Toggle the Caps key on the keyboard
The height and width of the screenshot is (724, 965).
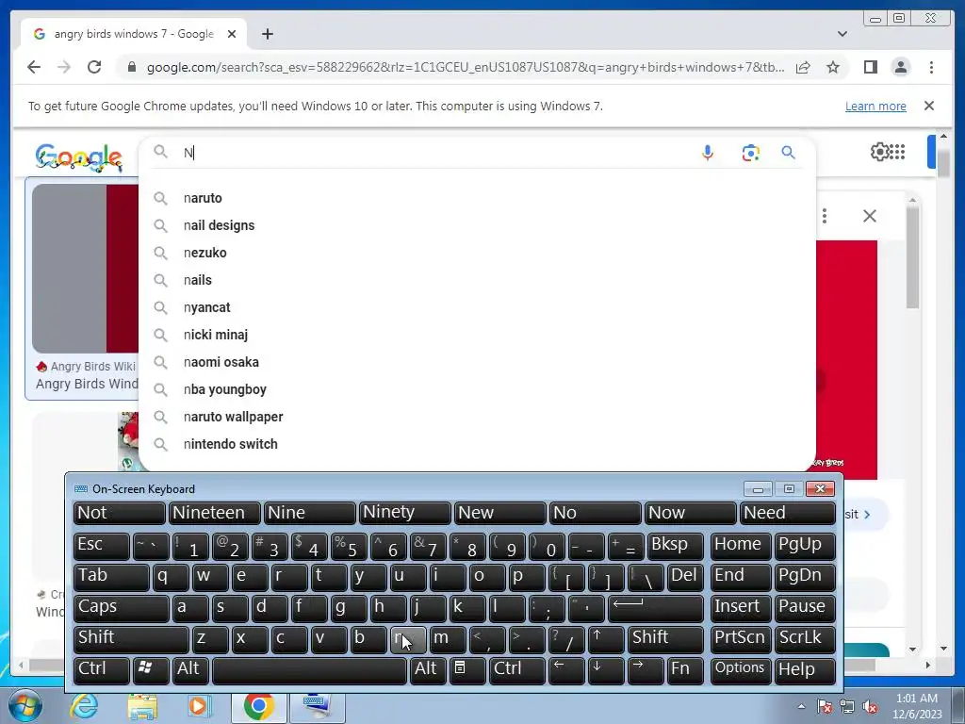[121, 608]
